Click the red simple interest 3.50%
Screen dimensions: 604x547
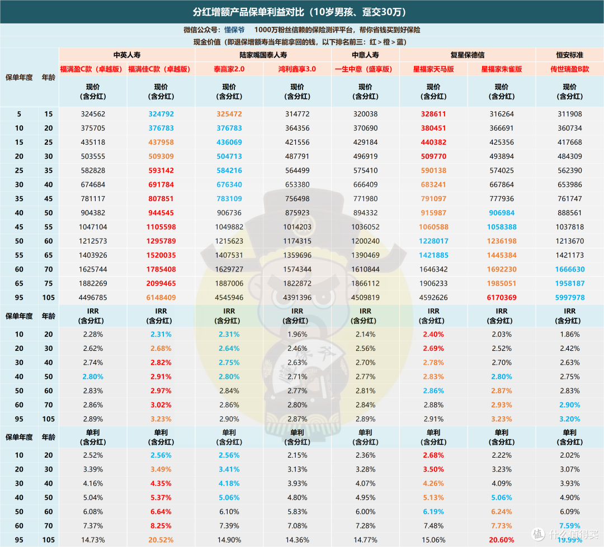pos(433,469)
